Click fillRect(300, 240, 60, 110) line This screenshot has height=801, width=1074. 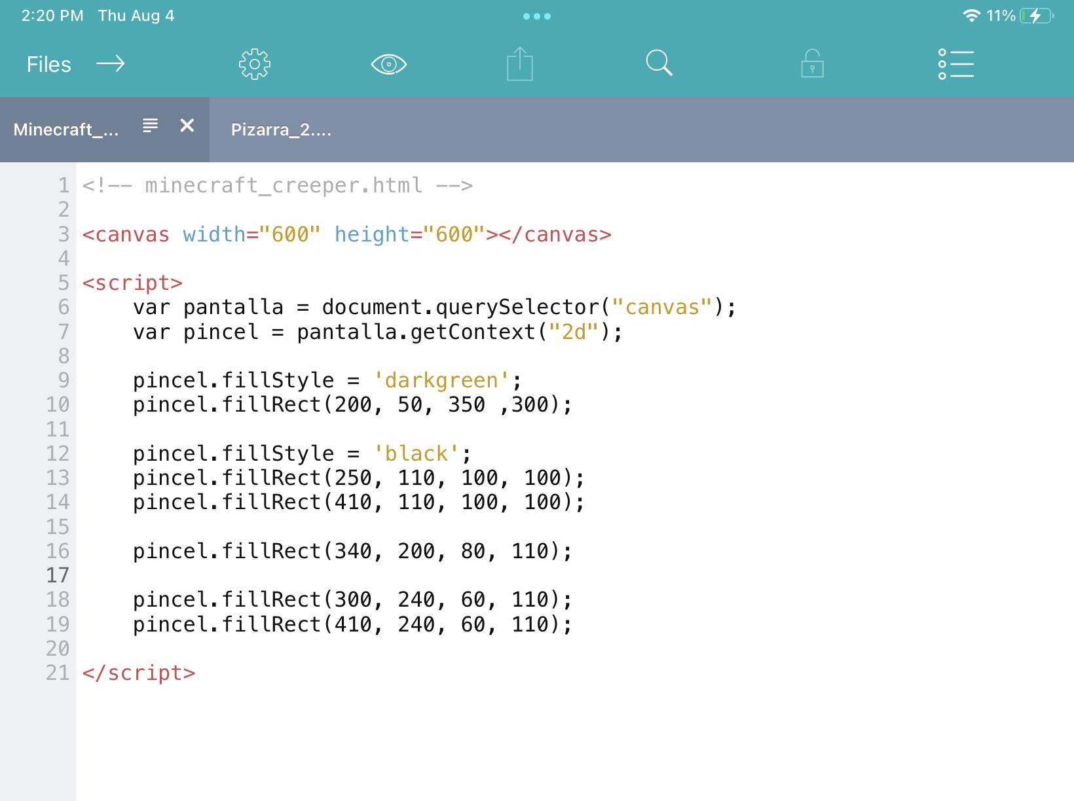pyautogui.click(x=353, y=599)
